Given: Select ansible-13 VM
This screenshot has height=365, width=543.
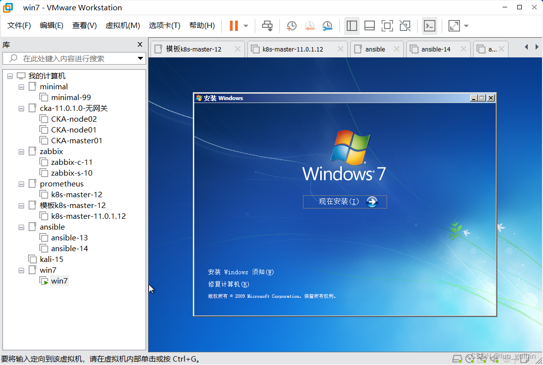Looking at the screenshot, I should point(69,238).
